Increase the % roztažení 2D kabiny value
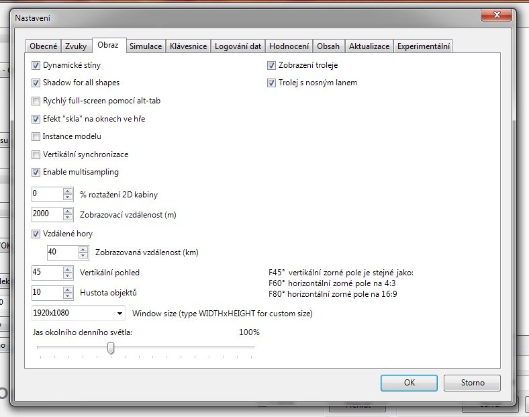Screen dimensions: 529x417 tap(67, 191)
